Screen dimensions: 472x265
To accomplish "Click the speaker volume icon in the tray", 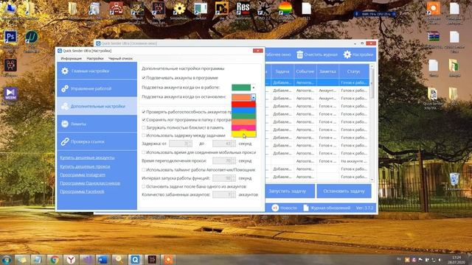I will pyautogui.click(x=440, y=260).
